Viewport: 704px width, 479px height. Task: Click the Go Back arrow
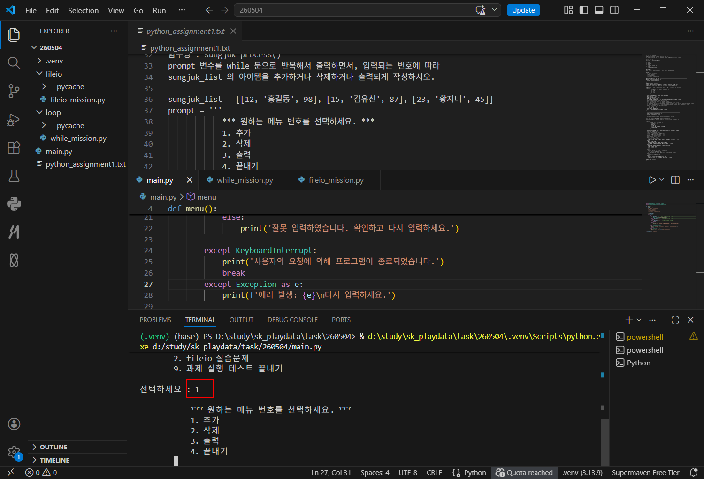209,10
